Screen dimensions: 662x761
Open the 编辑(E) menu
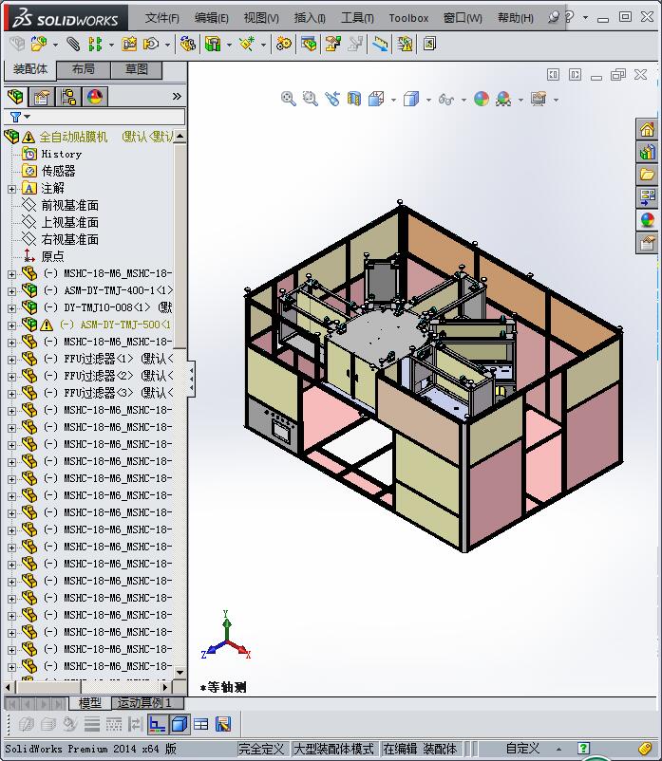tap(211, 18)
